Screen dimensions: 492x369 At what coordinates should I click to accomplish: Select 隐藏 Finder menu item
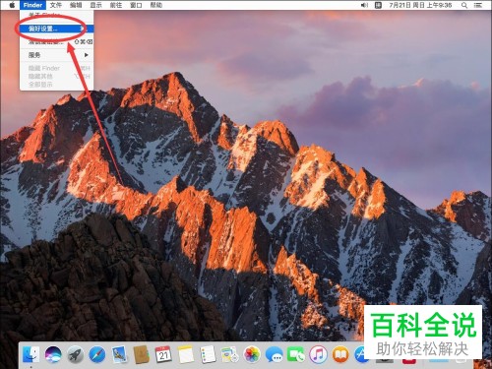click(56, 68)
